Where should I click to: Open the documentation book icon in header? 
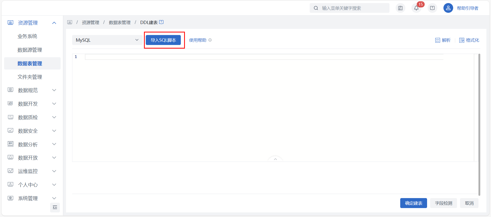(432, 8)
